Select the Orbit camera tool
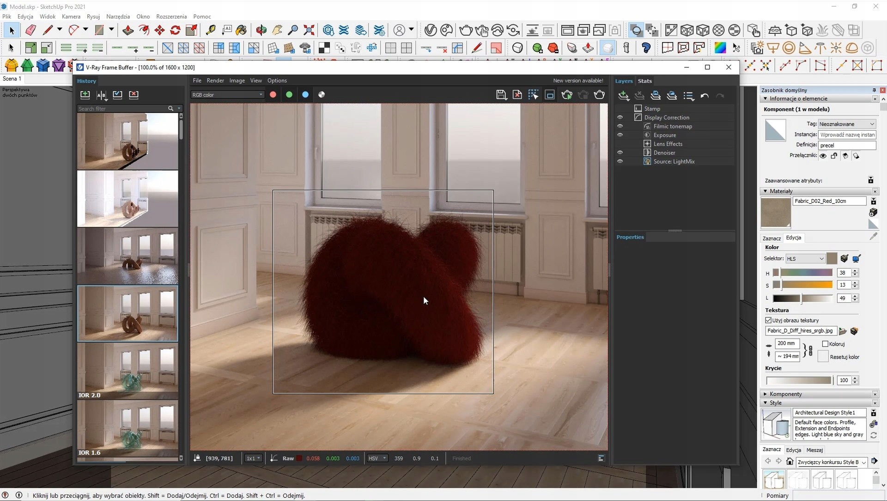Viewport: 887px width, 501px height. click(261, 31)
